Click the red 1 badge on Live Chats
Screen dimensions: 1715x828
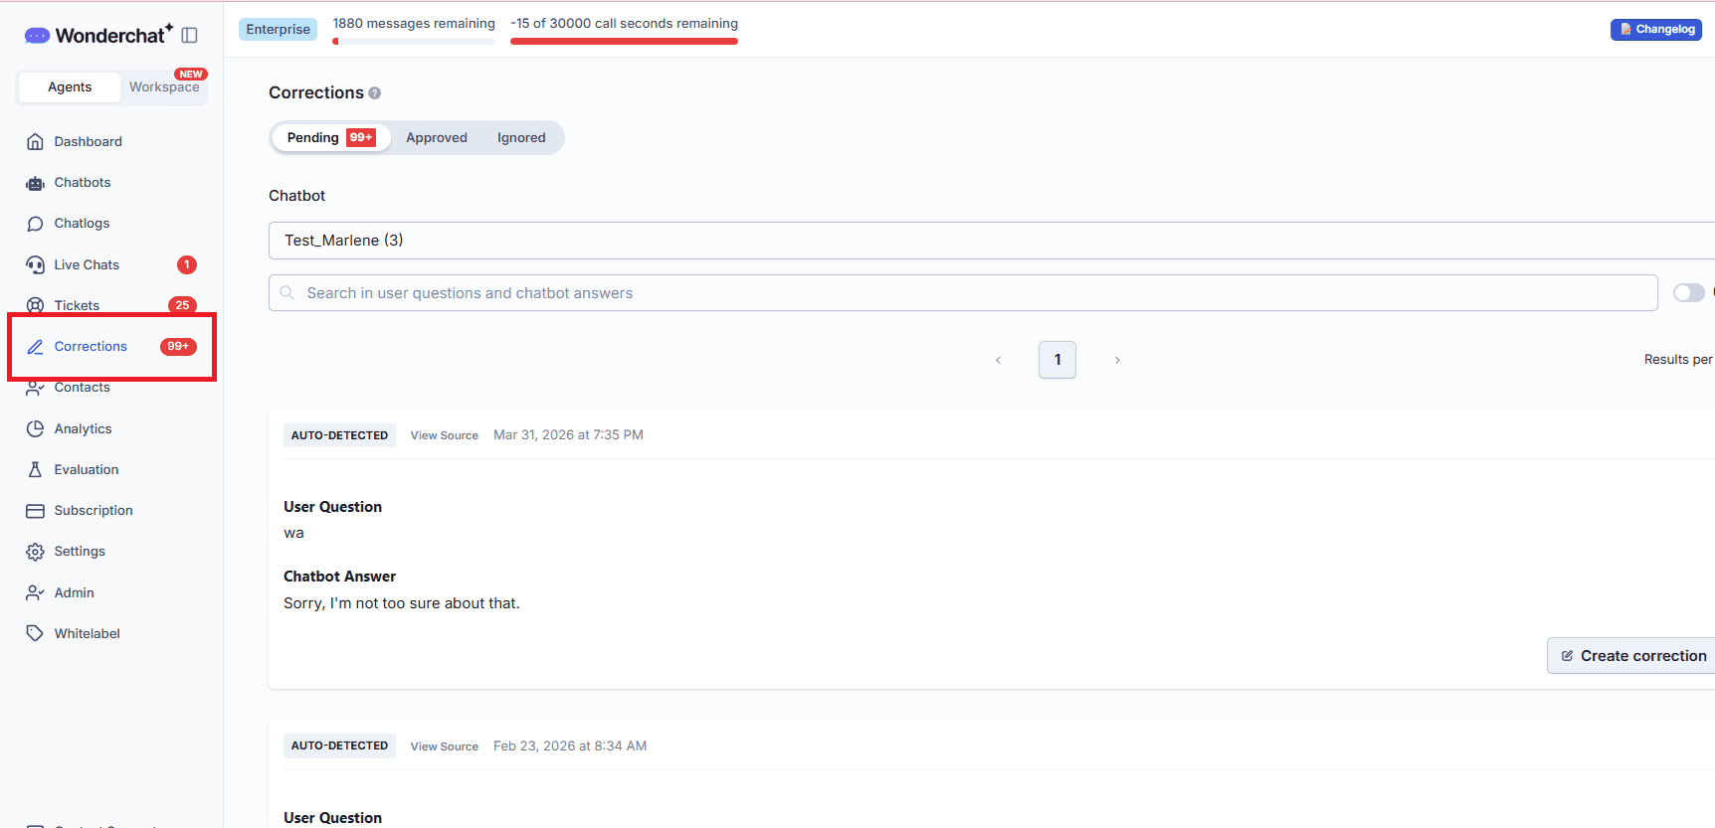[187, 264]
